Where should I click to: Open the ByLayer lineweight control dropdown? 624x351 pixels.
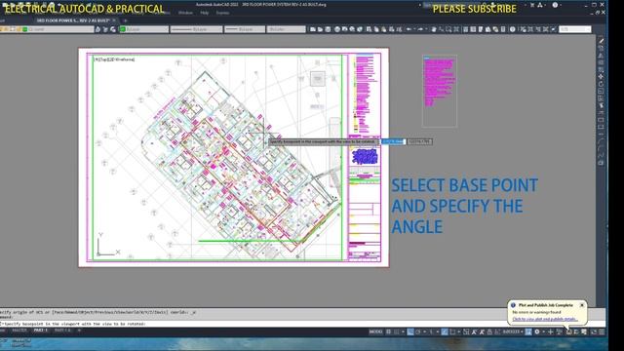pos(245,29)
